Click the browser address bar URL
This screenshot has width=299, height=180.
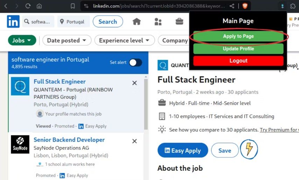tap(159, 6)
